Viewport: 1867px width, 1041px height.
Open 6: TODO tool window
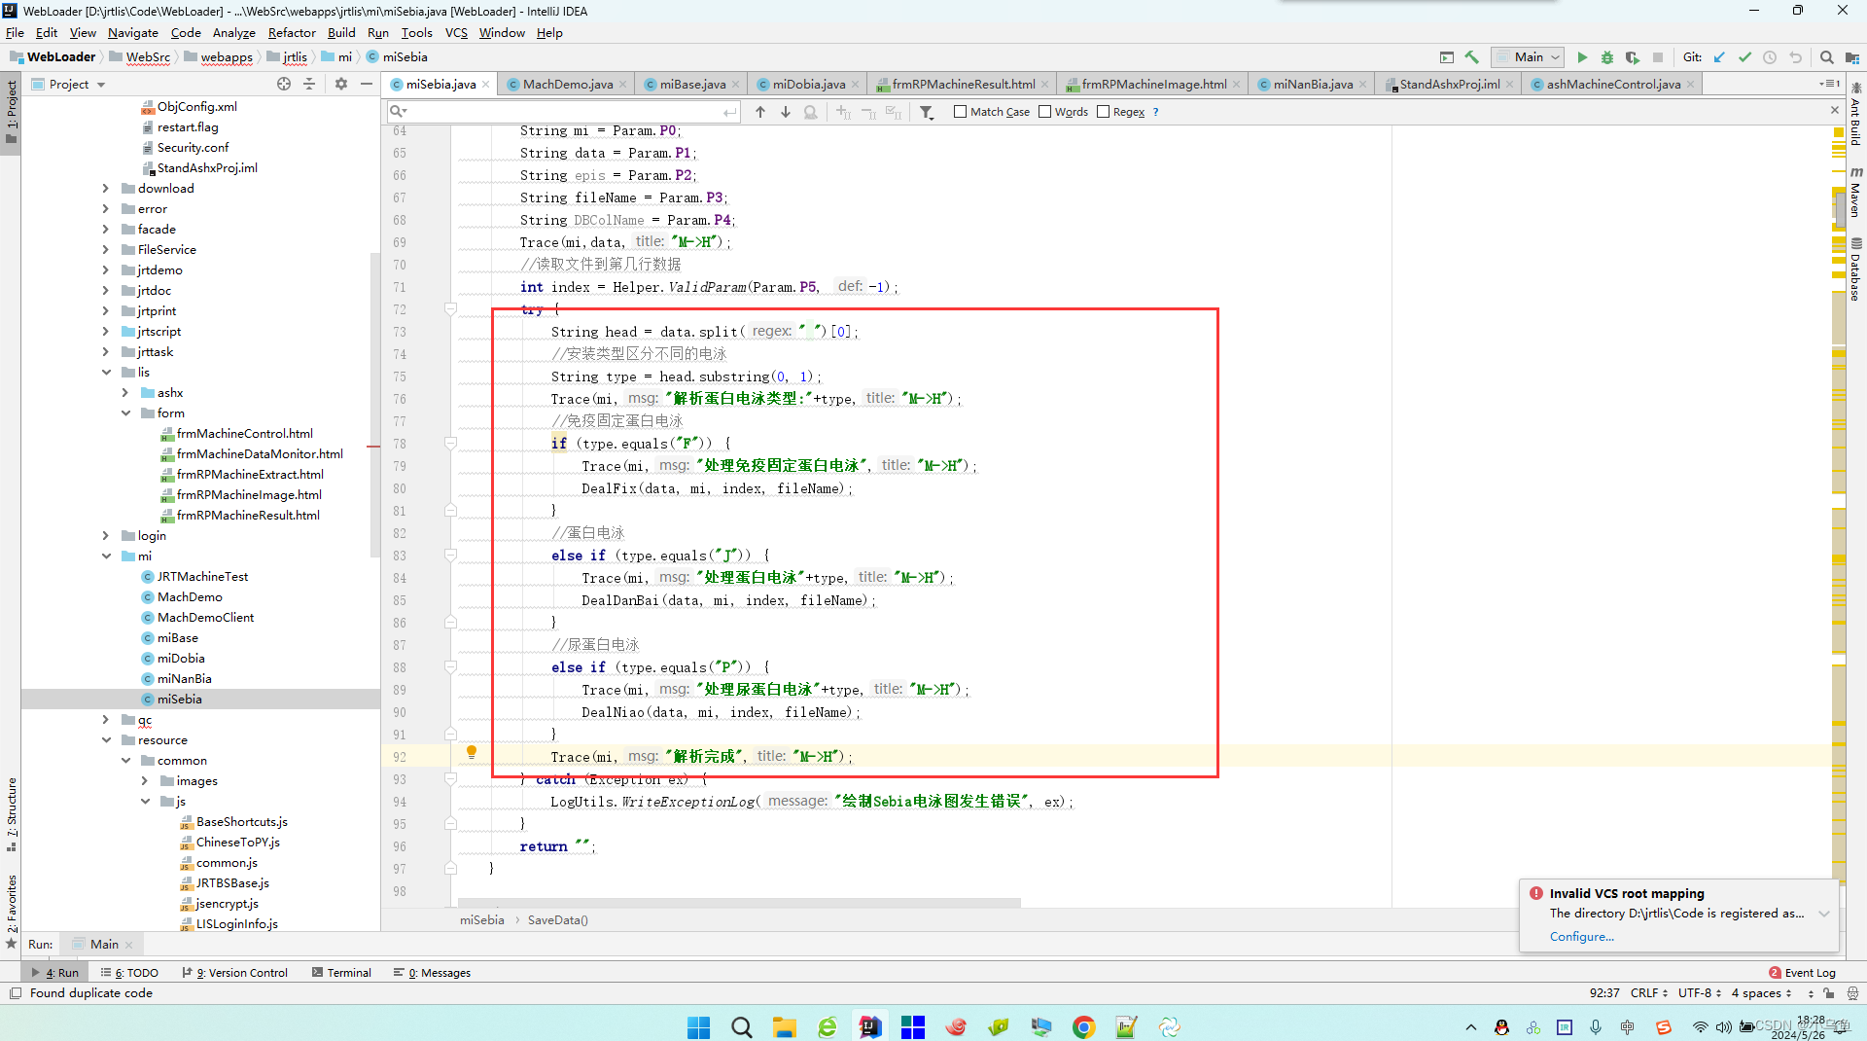129,973
